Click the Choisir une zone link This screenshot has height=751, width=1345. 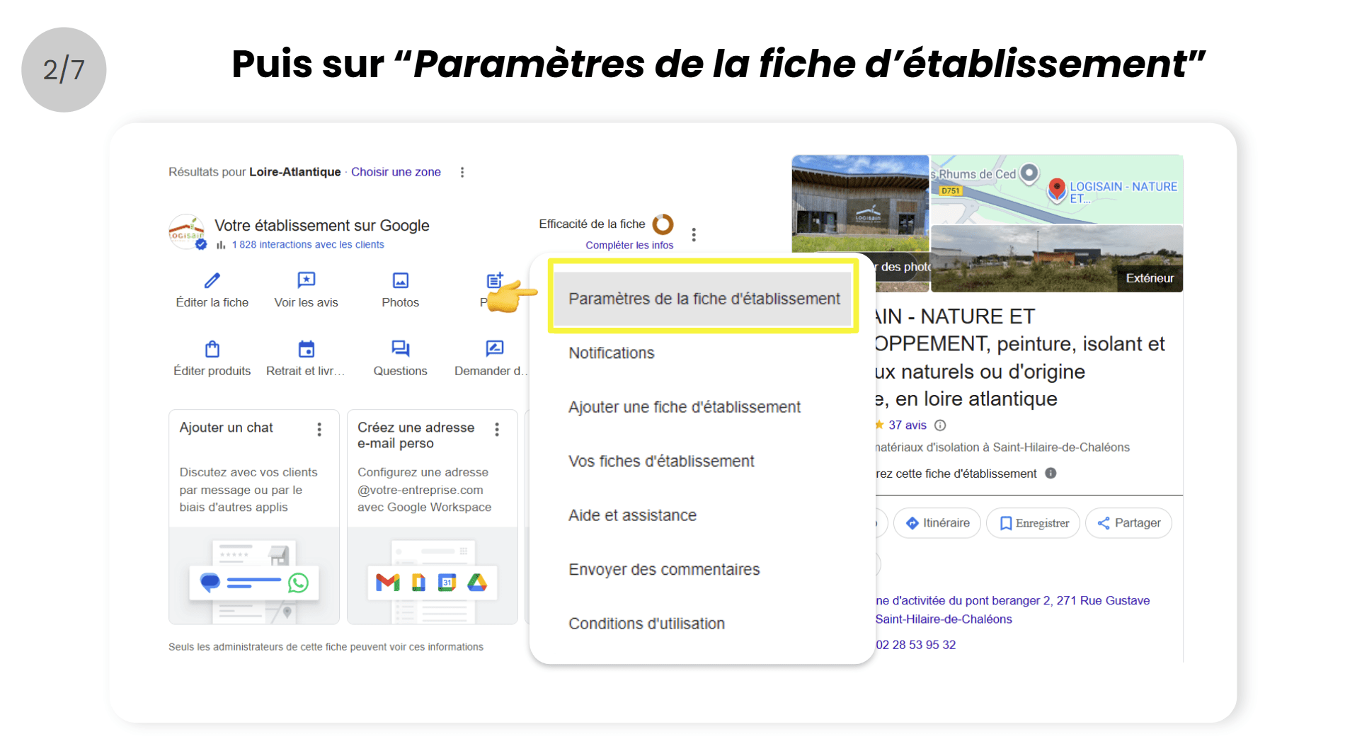pos(396,172)
